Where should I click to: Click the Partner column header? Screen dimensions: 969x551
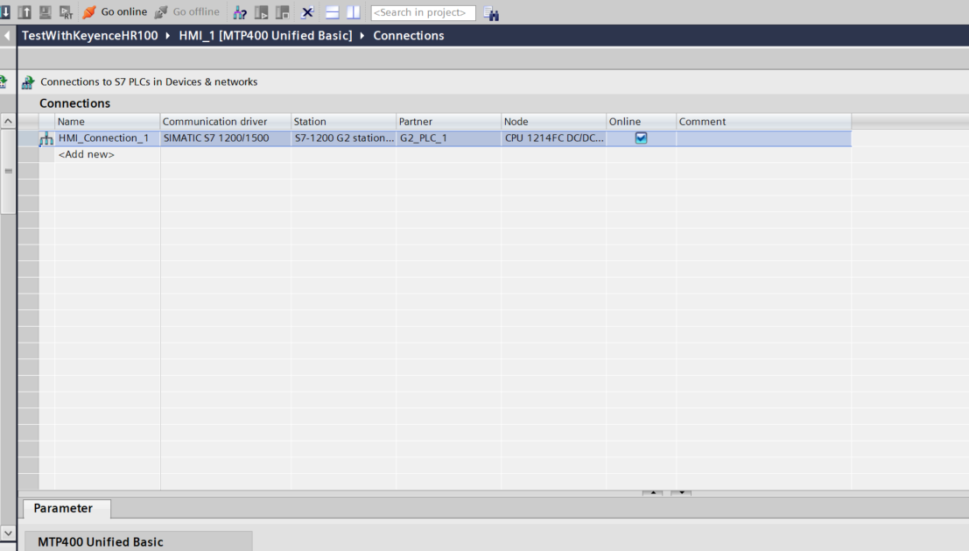[x=448, y=121]
